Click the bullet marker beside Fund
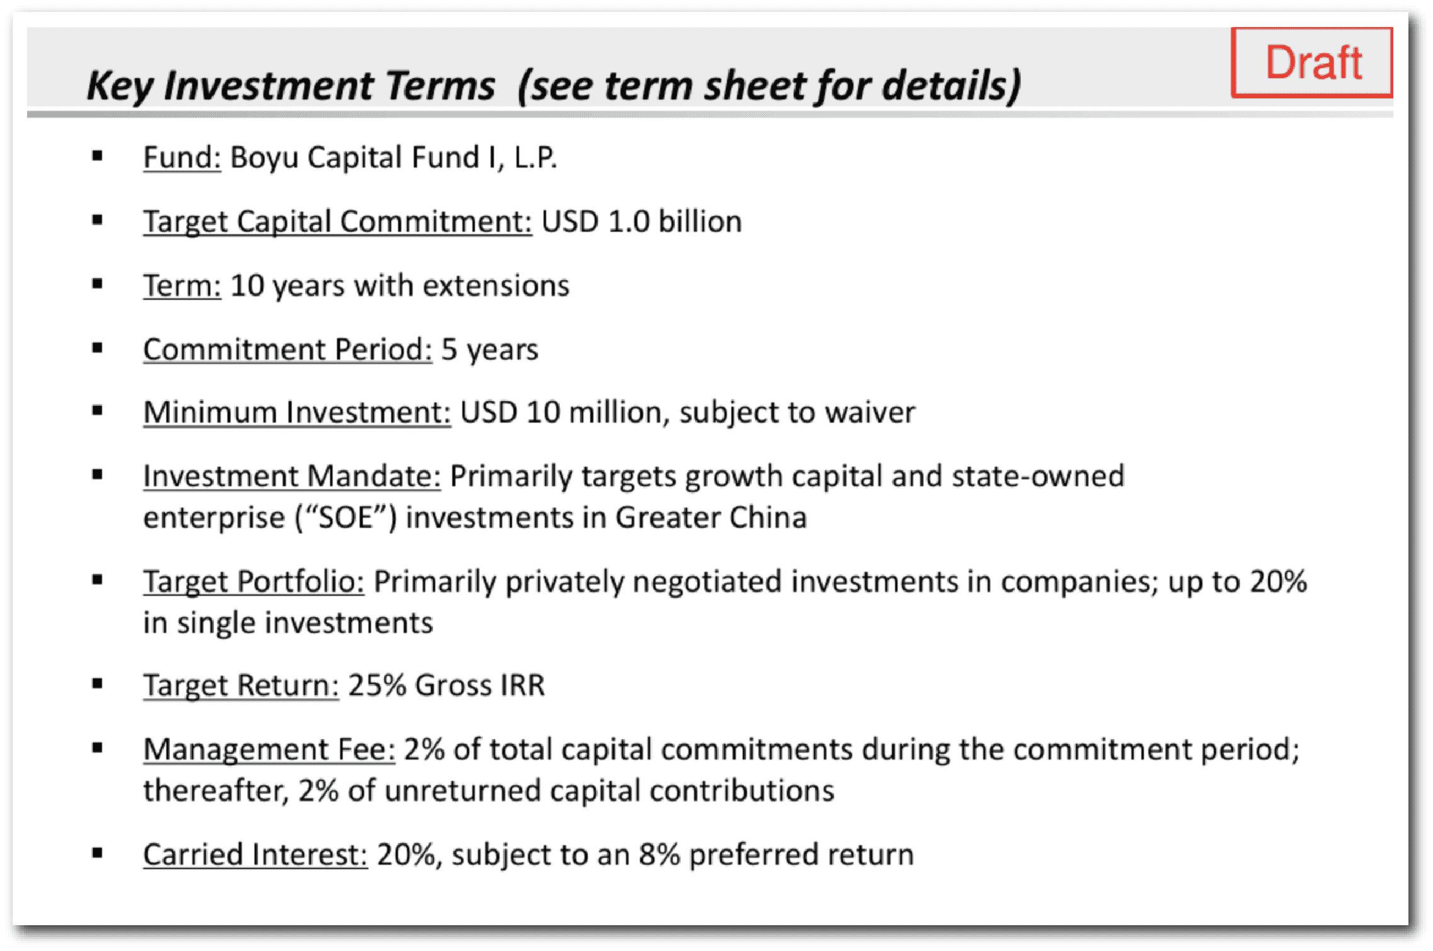This screenshot has height=951, width=1433. point(97,156)
